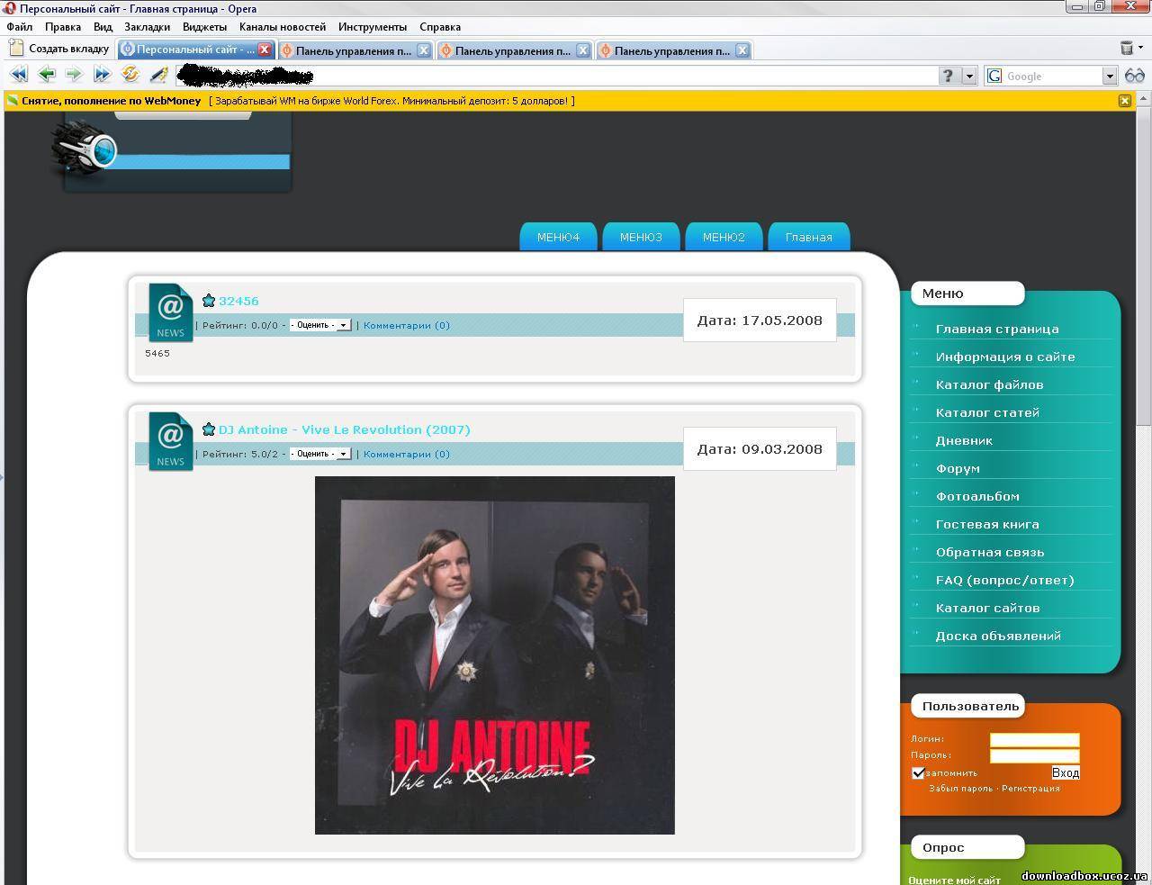Open the Каналы новостей menu

click(x=283, y=27)
